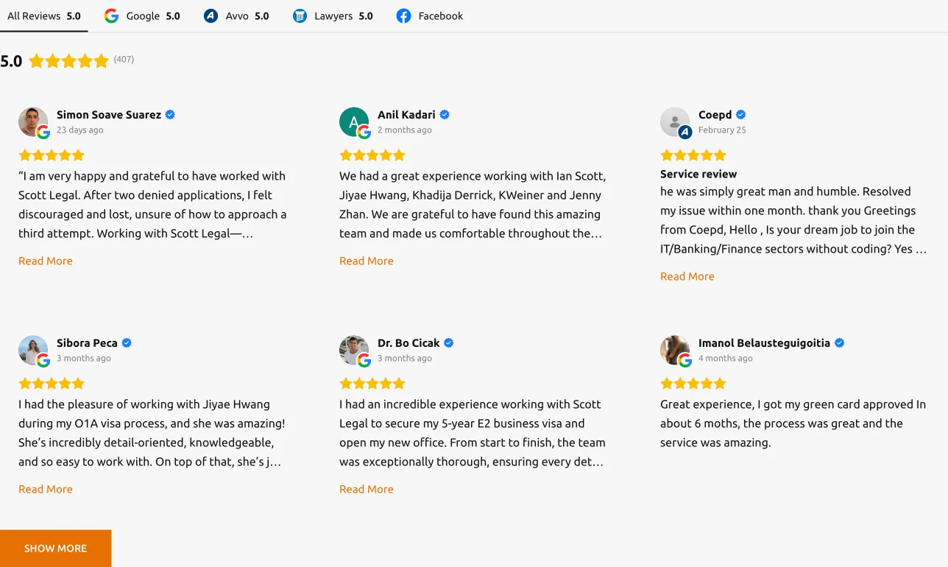Click the Google logo icon in tabs

111,16
